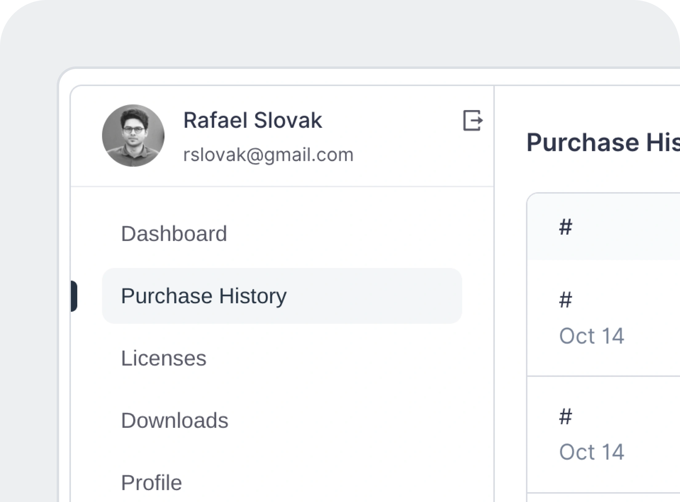Select Purchase History sidebar item
Image resolution: width=680 pixels, height=502 pixels.
[x=204, y=296]
